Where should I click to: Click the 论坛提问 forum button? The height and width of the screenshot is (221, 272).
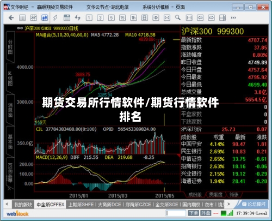tap(254, 204)
